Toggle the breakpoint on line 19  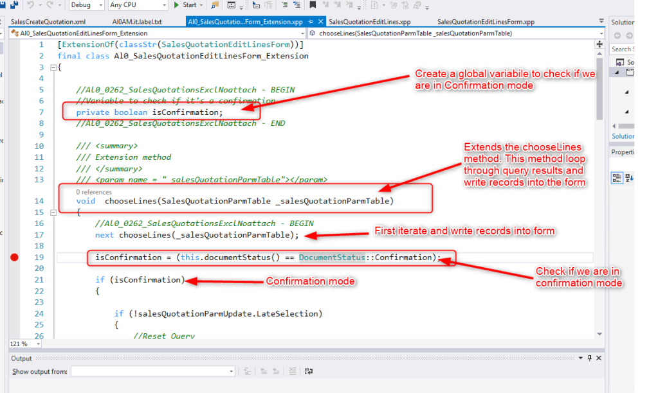coord(15,258)
